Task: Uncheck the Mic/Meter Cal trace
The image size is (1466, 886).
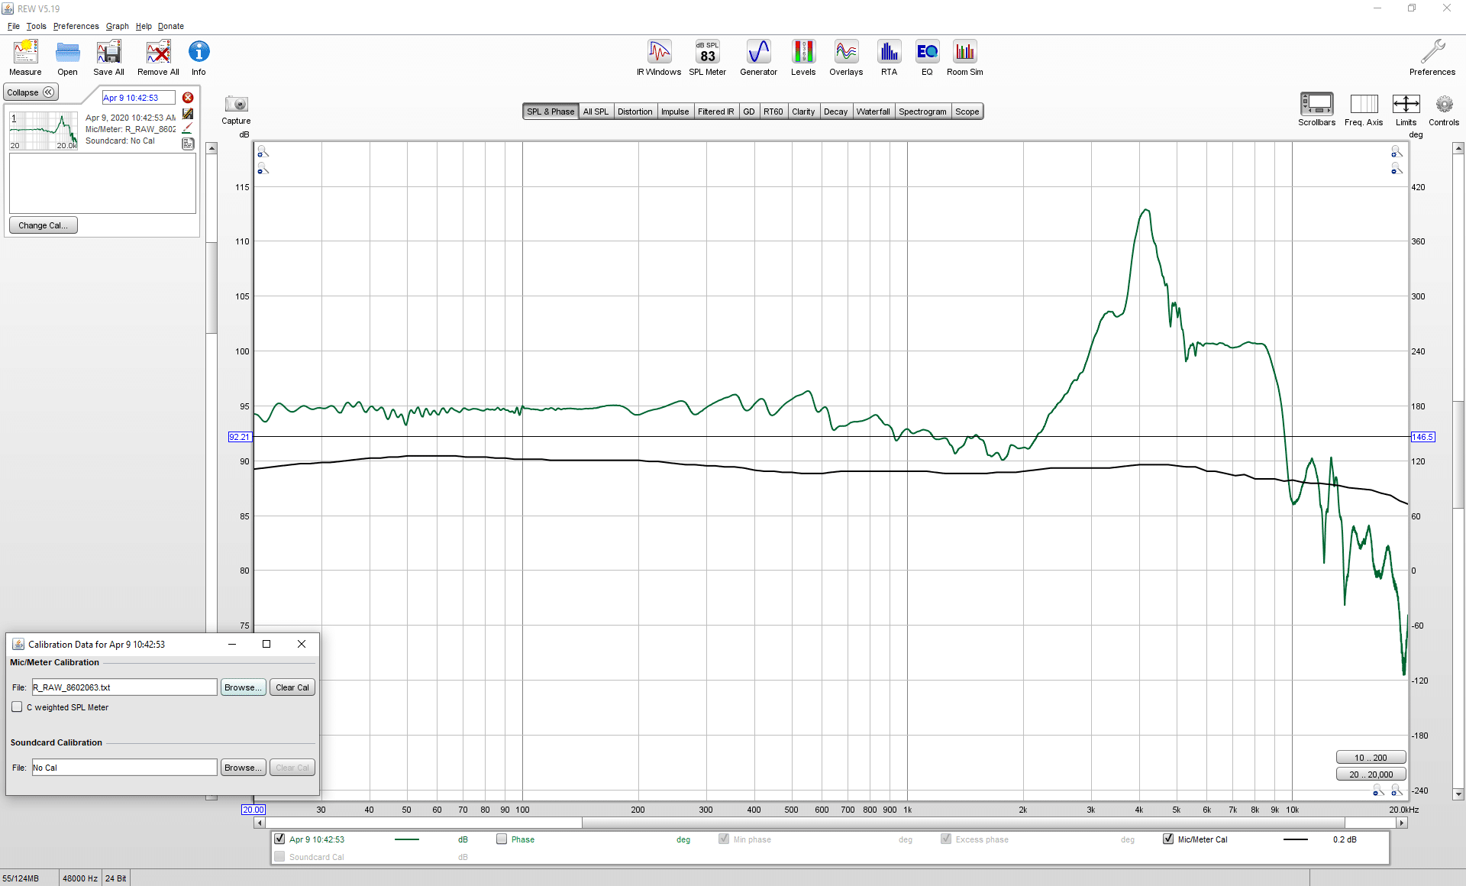Action: click(x=1167, y=839)
